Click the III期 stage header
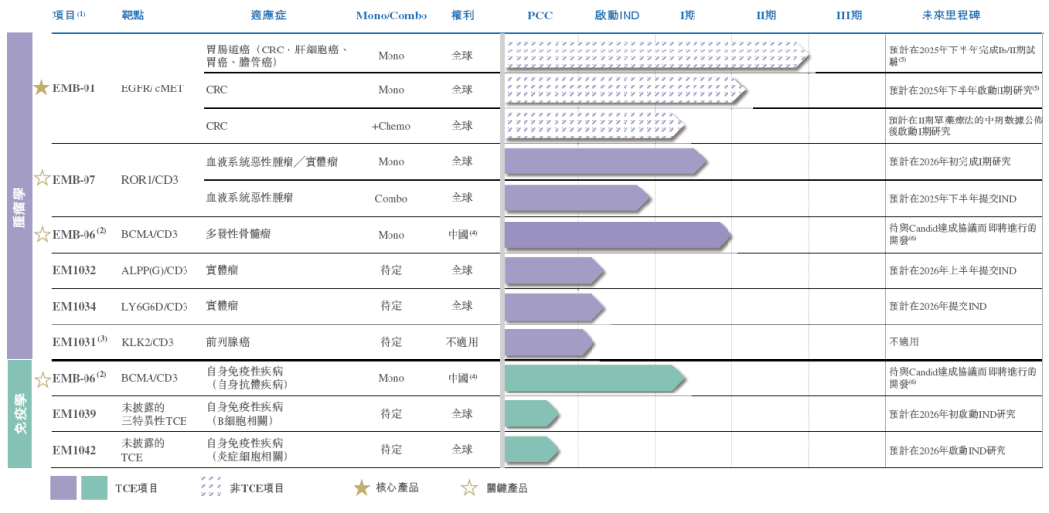1049x513 pixels. tap(849, 16)
